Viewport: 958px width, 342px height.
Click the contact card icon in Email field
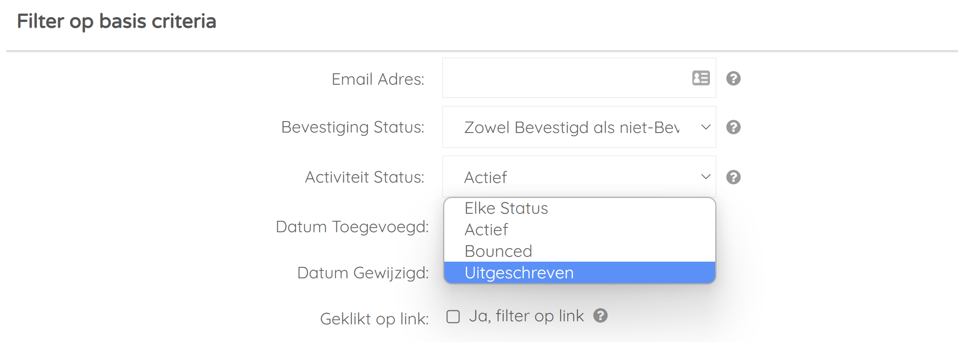pos(701,78)
